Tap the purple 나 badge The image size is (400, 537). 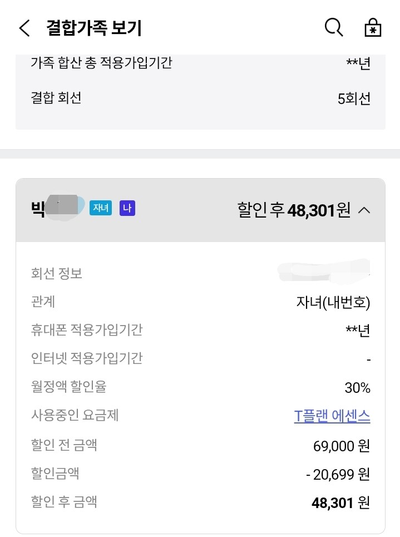(x=127, y=208)
